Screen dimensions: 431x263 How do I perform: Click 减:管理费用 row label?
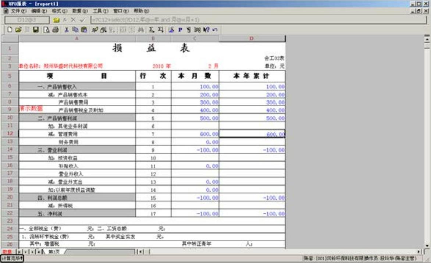click(63, 134)
